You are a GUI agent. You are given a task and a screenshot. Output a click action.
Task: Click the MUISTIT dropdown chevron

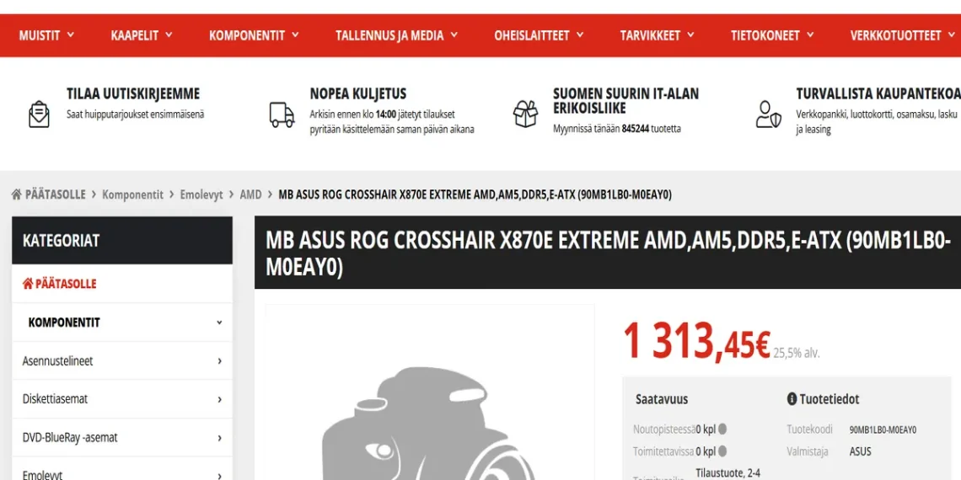(x=70, y=35)
